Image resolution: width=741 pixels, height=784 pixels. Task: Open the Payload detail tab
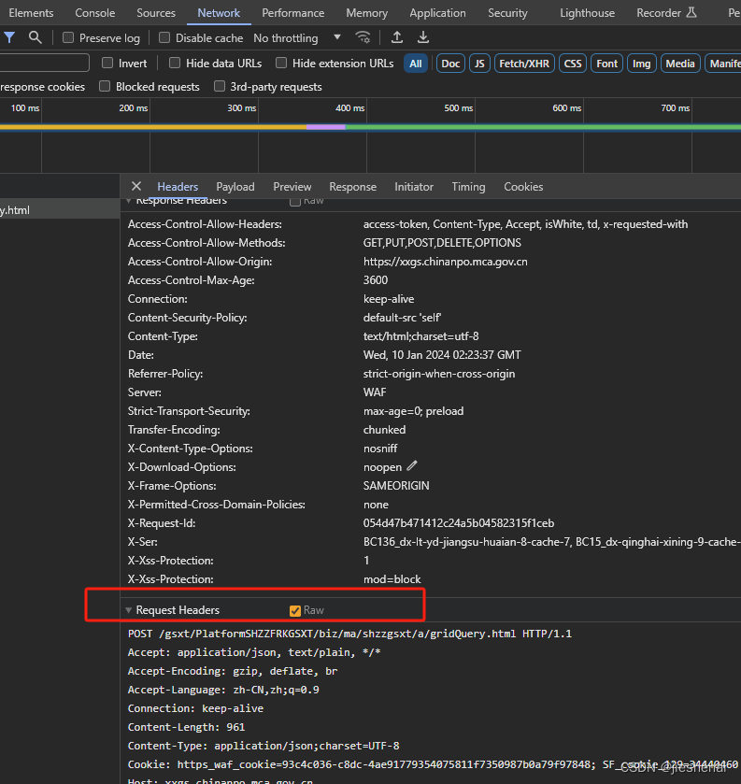pos(235,187)
